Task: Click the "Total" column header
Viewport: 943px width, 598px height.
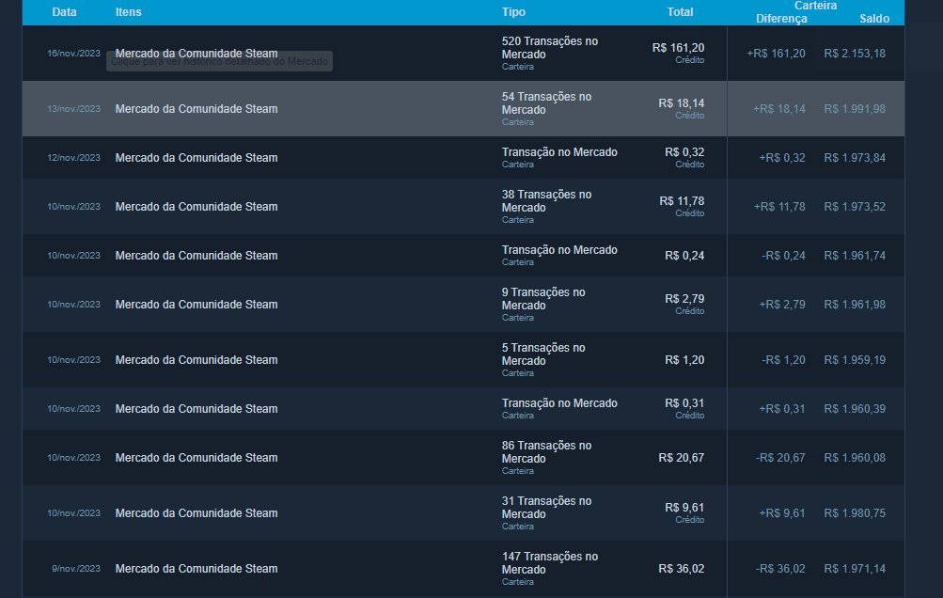Action: [x=680, y=12]
